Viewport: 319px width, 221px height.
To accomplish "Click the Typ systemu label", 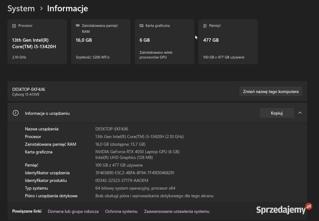I will [37, 188].
